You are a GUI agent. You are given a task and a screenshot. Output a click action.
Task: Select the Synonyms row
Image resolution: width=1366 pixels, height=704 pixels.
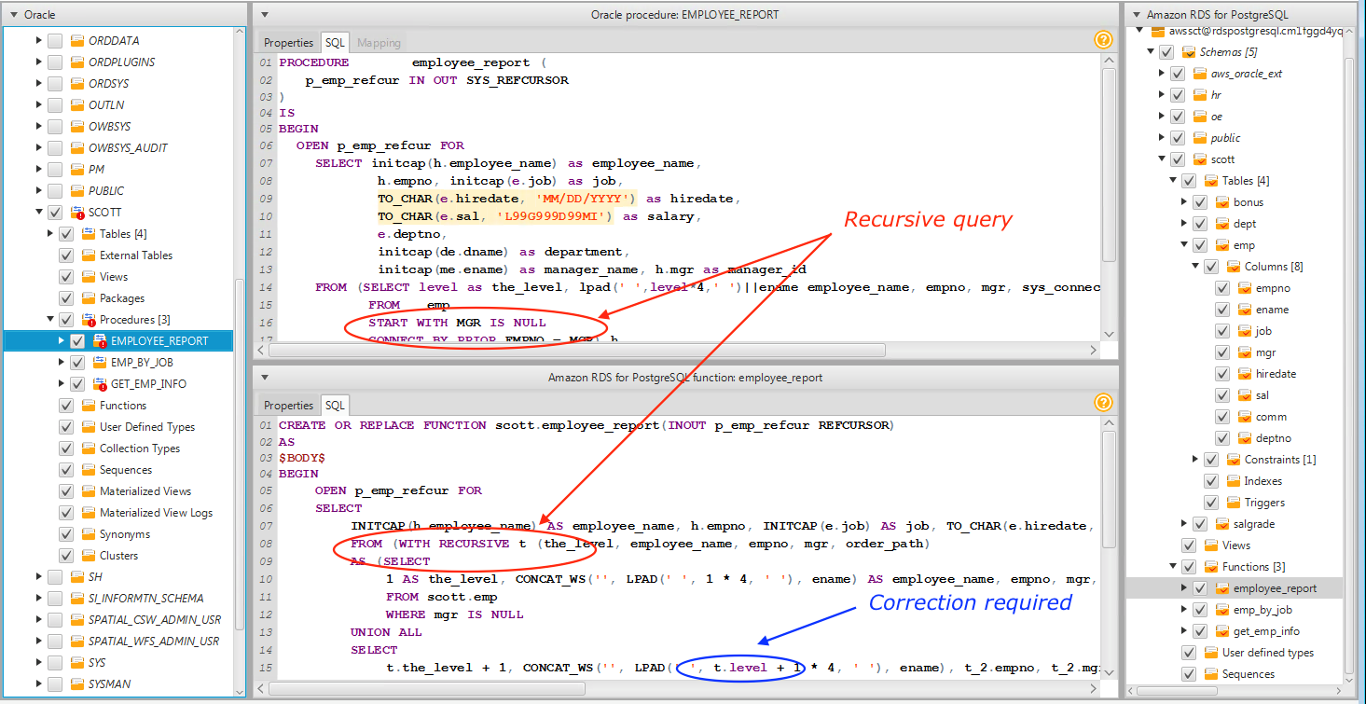[x=125, y=534]
